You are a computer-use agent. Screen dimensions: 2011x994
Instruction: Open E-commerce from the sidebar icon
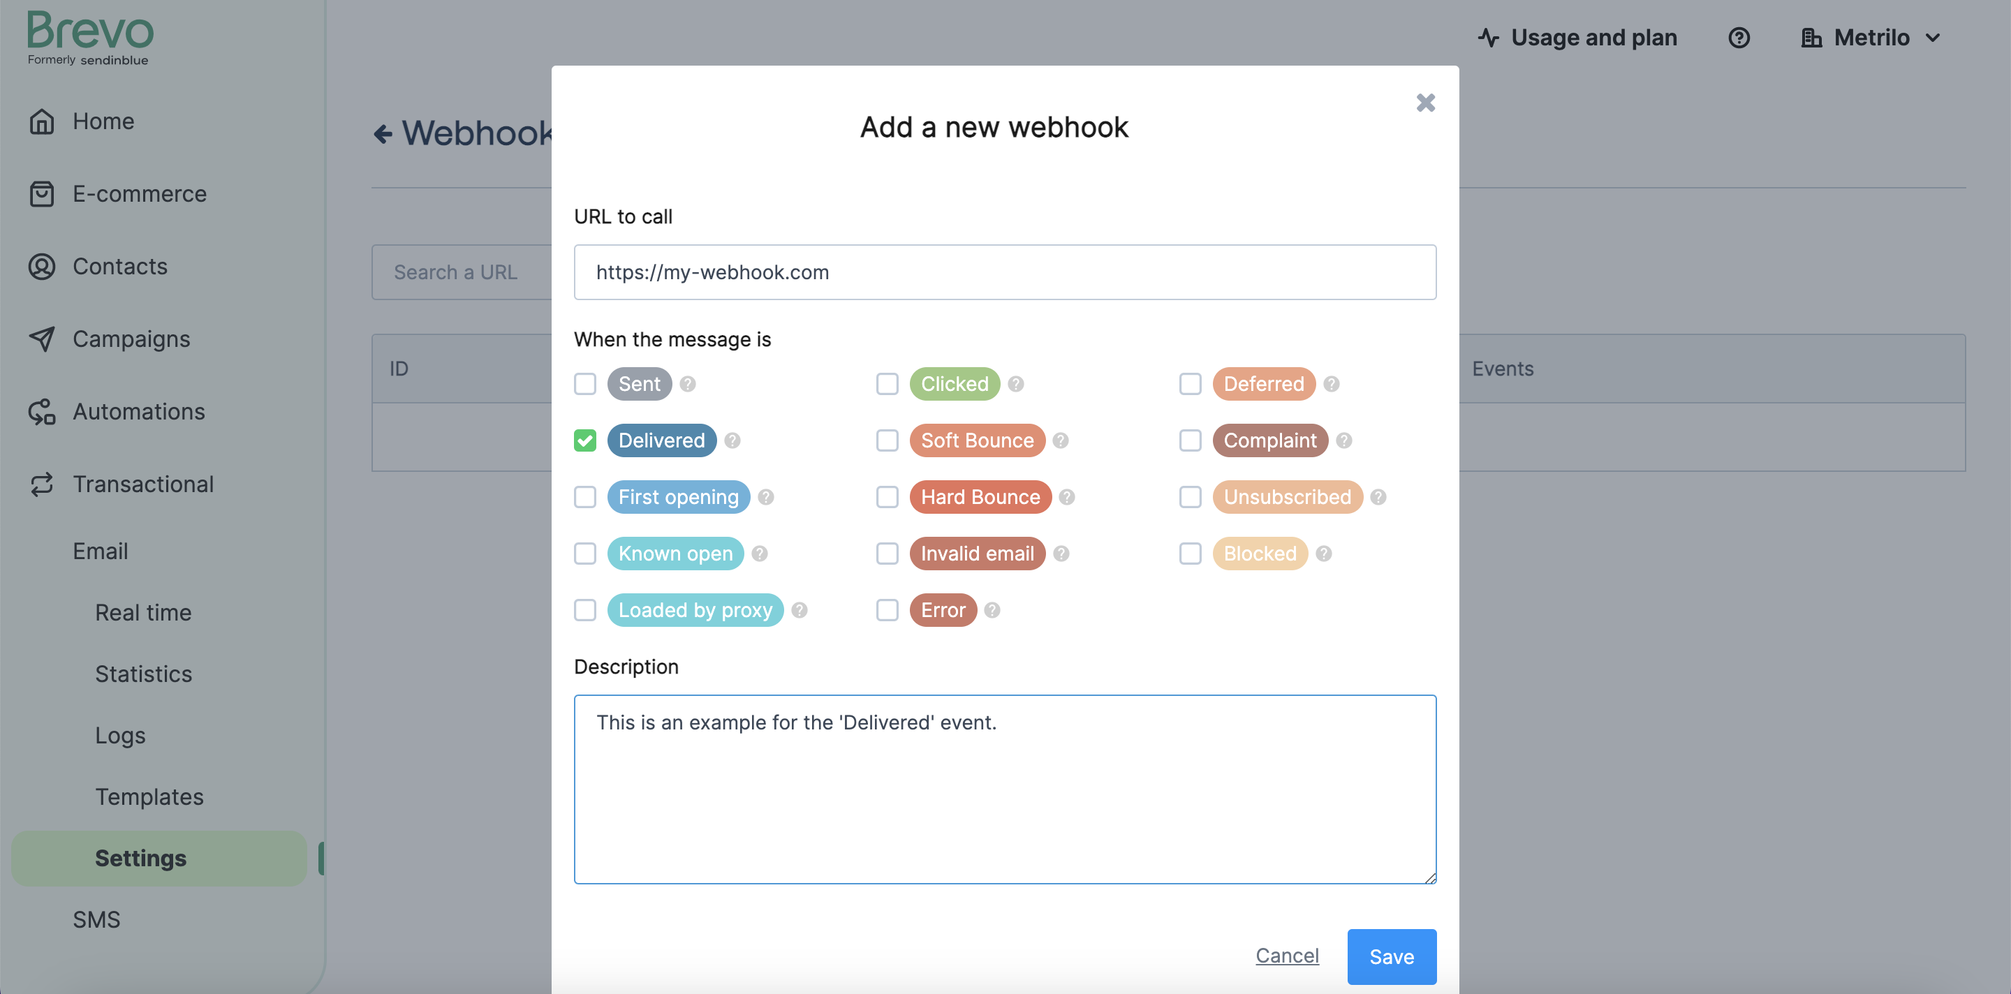pyautogui.click(x=43, y=193)
